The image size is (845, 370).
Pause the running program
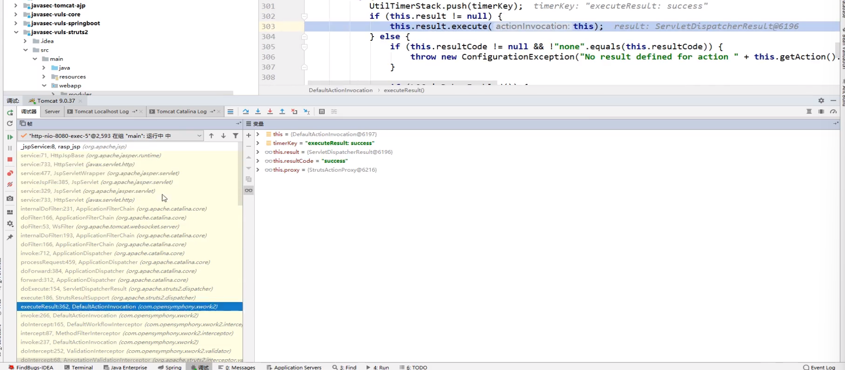tap(10, 148)
